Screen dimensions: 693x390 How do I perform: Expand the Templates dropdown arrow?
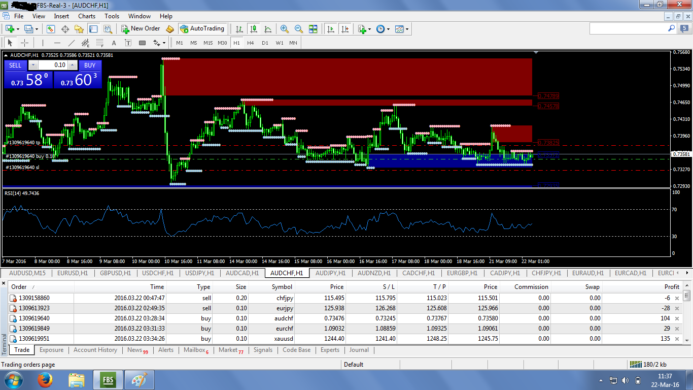click(x=407, y=29)
